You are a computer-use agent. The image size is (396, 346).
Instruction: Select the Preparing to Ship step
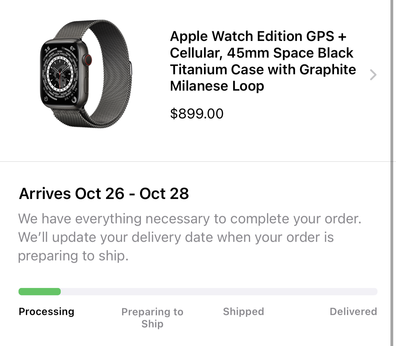(x=152, y=317)
